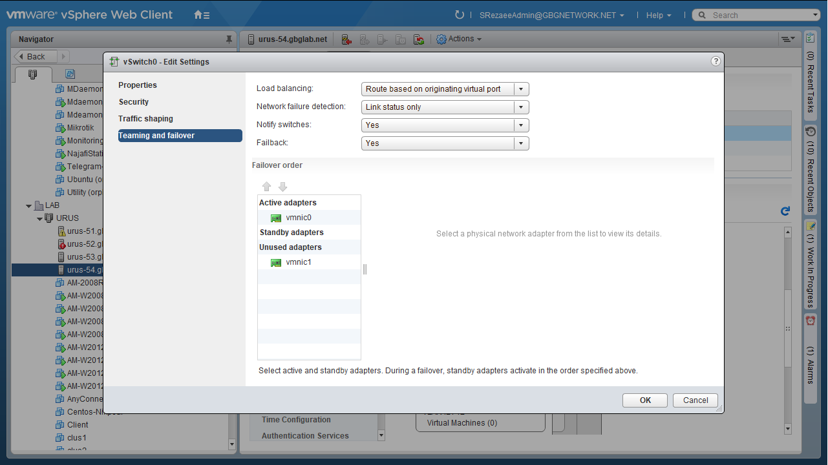Screen dimensions: 828x465
Task: Click OK to save switch settings
Action: coord(645,400)
